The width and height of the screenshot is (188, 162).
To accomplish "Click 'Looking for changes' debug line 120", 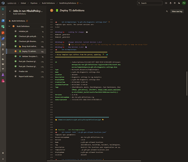I will click(x=76, y=32).
